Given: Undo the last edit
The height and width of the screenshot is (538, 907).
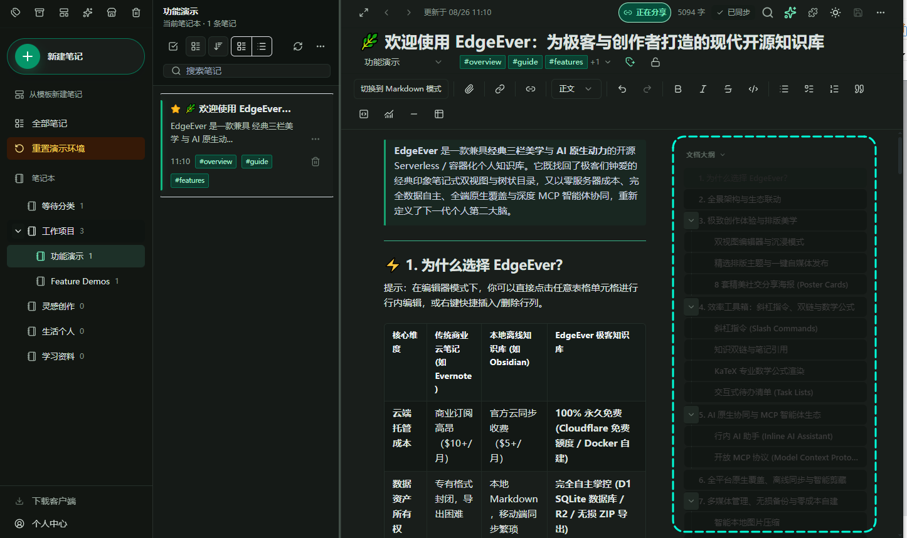Looking at the screenshot, I should [622, 89].
